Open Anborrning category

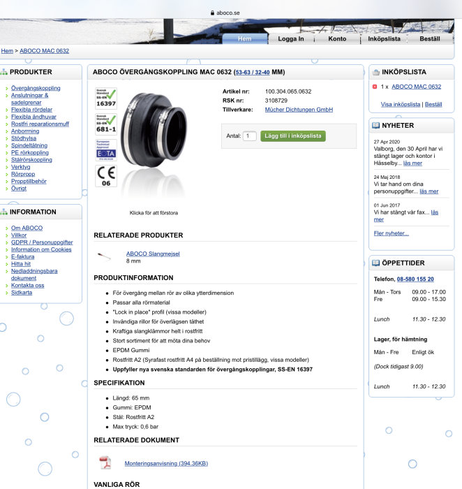point(25,131)
